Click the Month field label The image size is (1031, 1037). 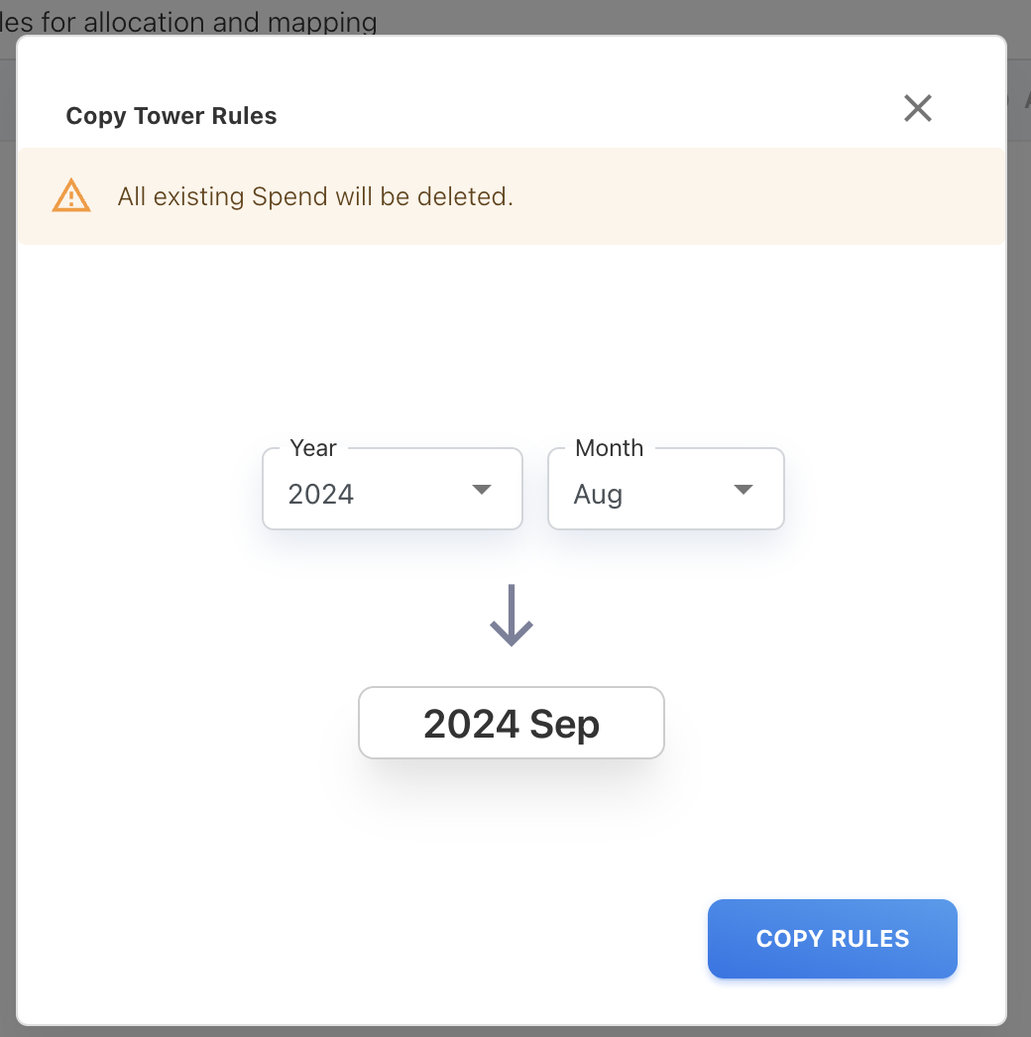coord(609,448)
